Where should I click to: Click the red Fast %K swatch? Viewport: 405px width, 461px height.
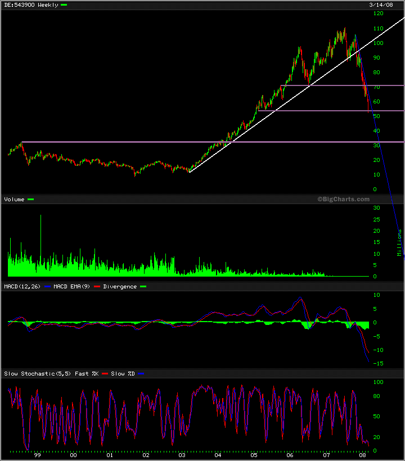(x=105, y=374)
